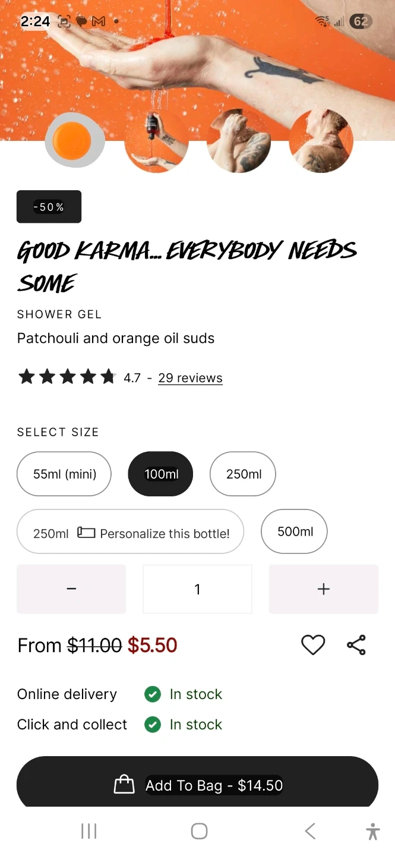Tap the share icon

pyautogui.click(x=356, y=645)
